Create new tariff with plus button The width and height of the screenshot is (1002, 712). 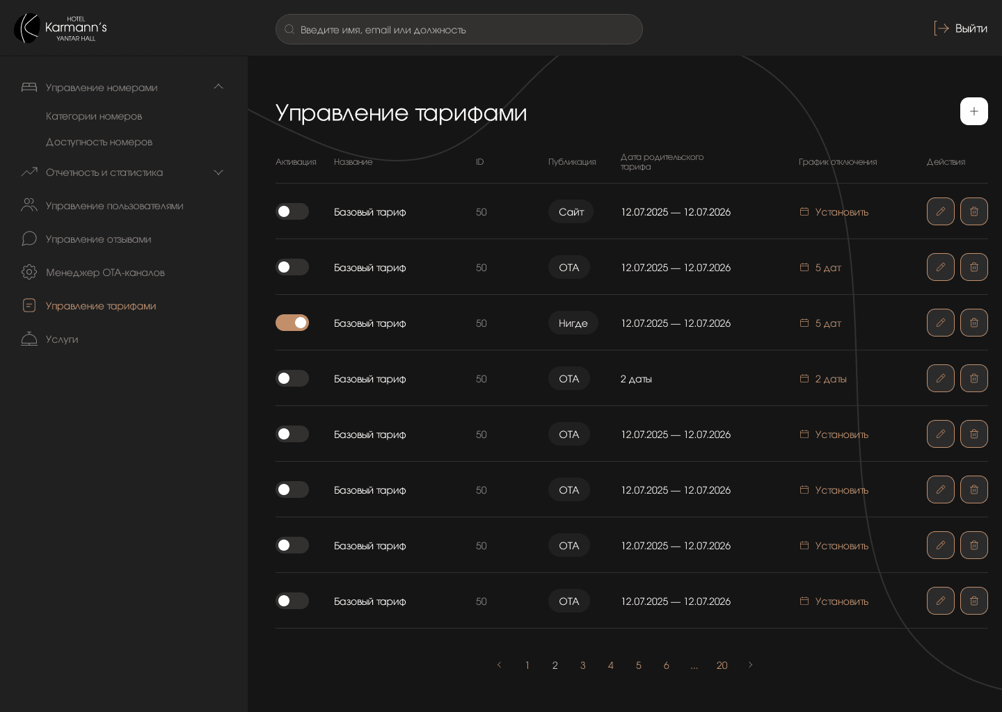click(974, 111)
